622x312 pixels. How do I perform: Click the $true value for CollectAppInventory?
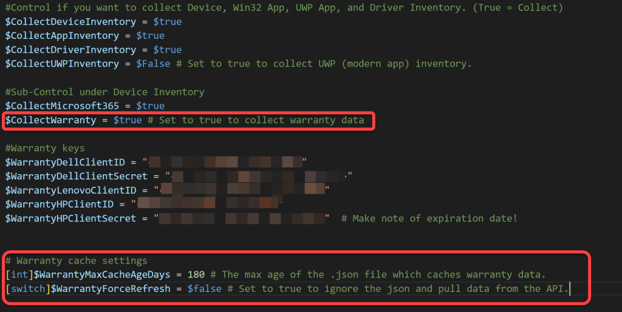150,36
